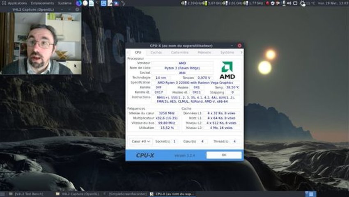Open the document file launcher icon
The width and height of the screenshot is (349, 197).
coord(91,3)
